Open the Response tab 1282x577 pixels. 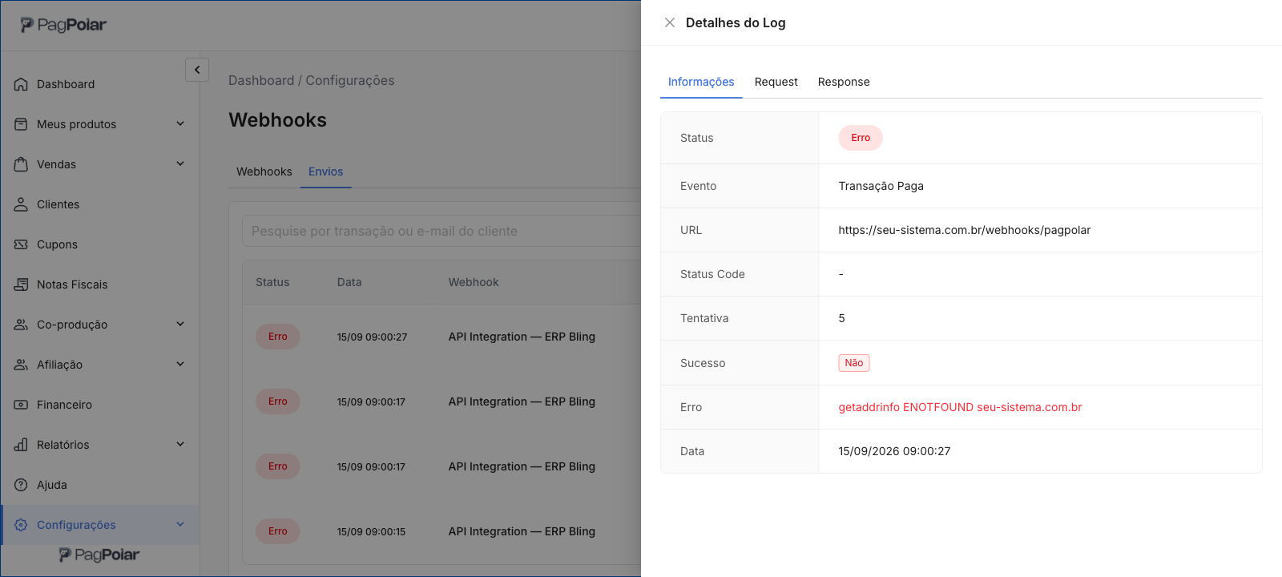click(844, 82)
